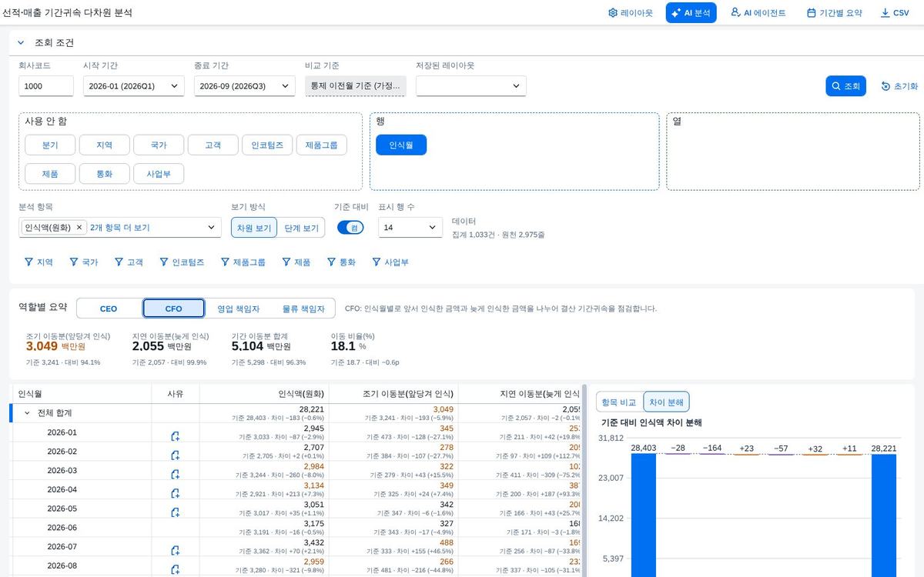Open the AI 에이전트 panel

tap(758, 13)
